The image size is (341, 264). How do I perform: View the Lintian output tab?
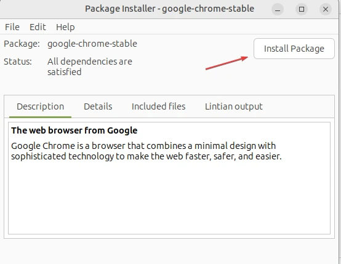[x=234, y=106]
